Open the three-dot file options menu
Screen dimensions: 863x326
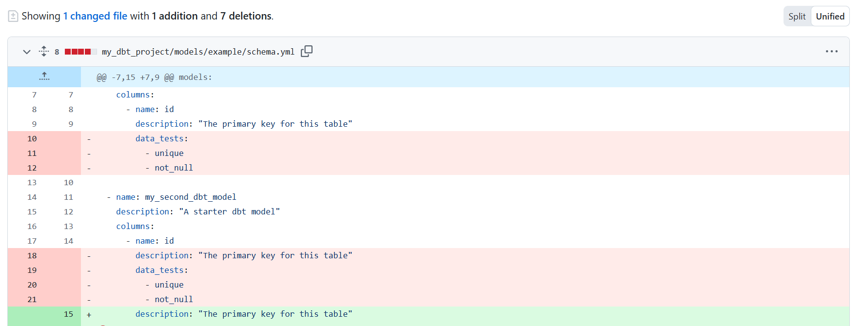[x=831, y=51]
